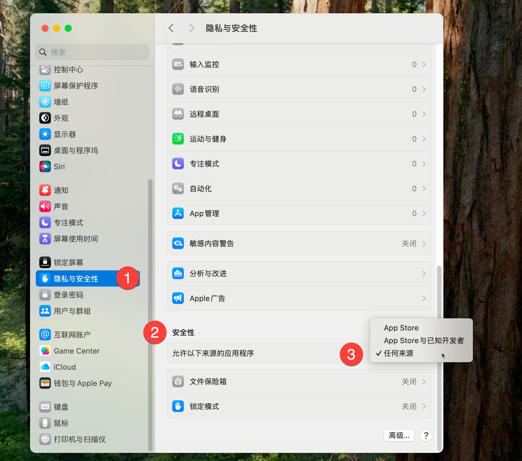Expand the Remote Desktop (远程桌面) chevron

click(424, 114)
